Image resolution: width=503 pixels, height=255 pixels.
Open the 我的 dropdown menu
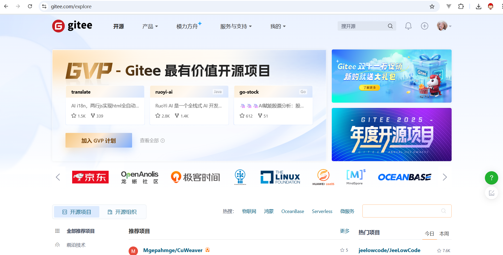[278, 26]
